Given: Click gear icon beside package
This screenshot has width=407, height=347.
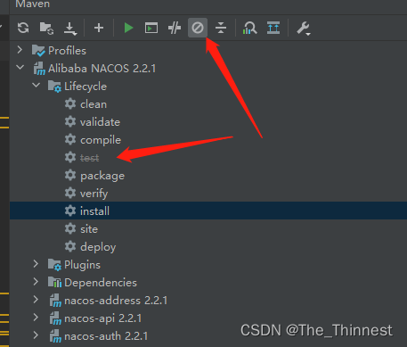Looking at the screenshot, I should [70, 175].
